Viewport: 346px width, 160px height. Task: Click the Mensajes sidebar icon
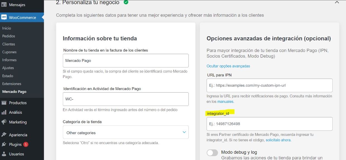[4, 5]
